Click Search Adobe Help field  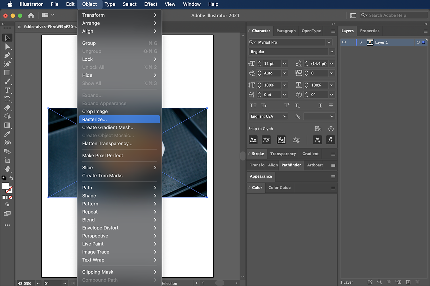(394, 15)
